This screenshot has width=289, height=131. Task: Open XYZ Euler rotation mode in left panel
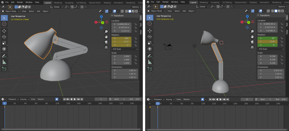pos(125,49)
